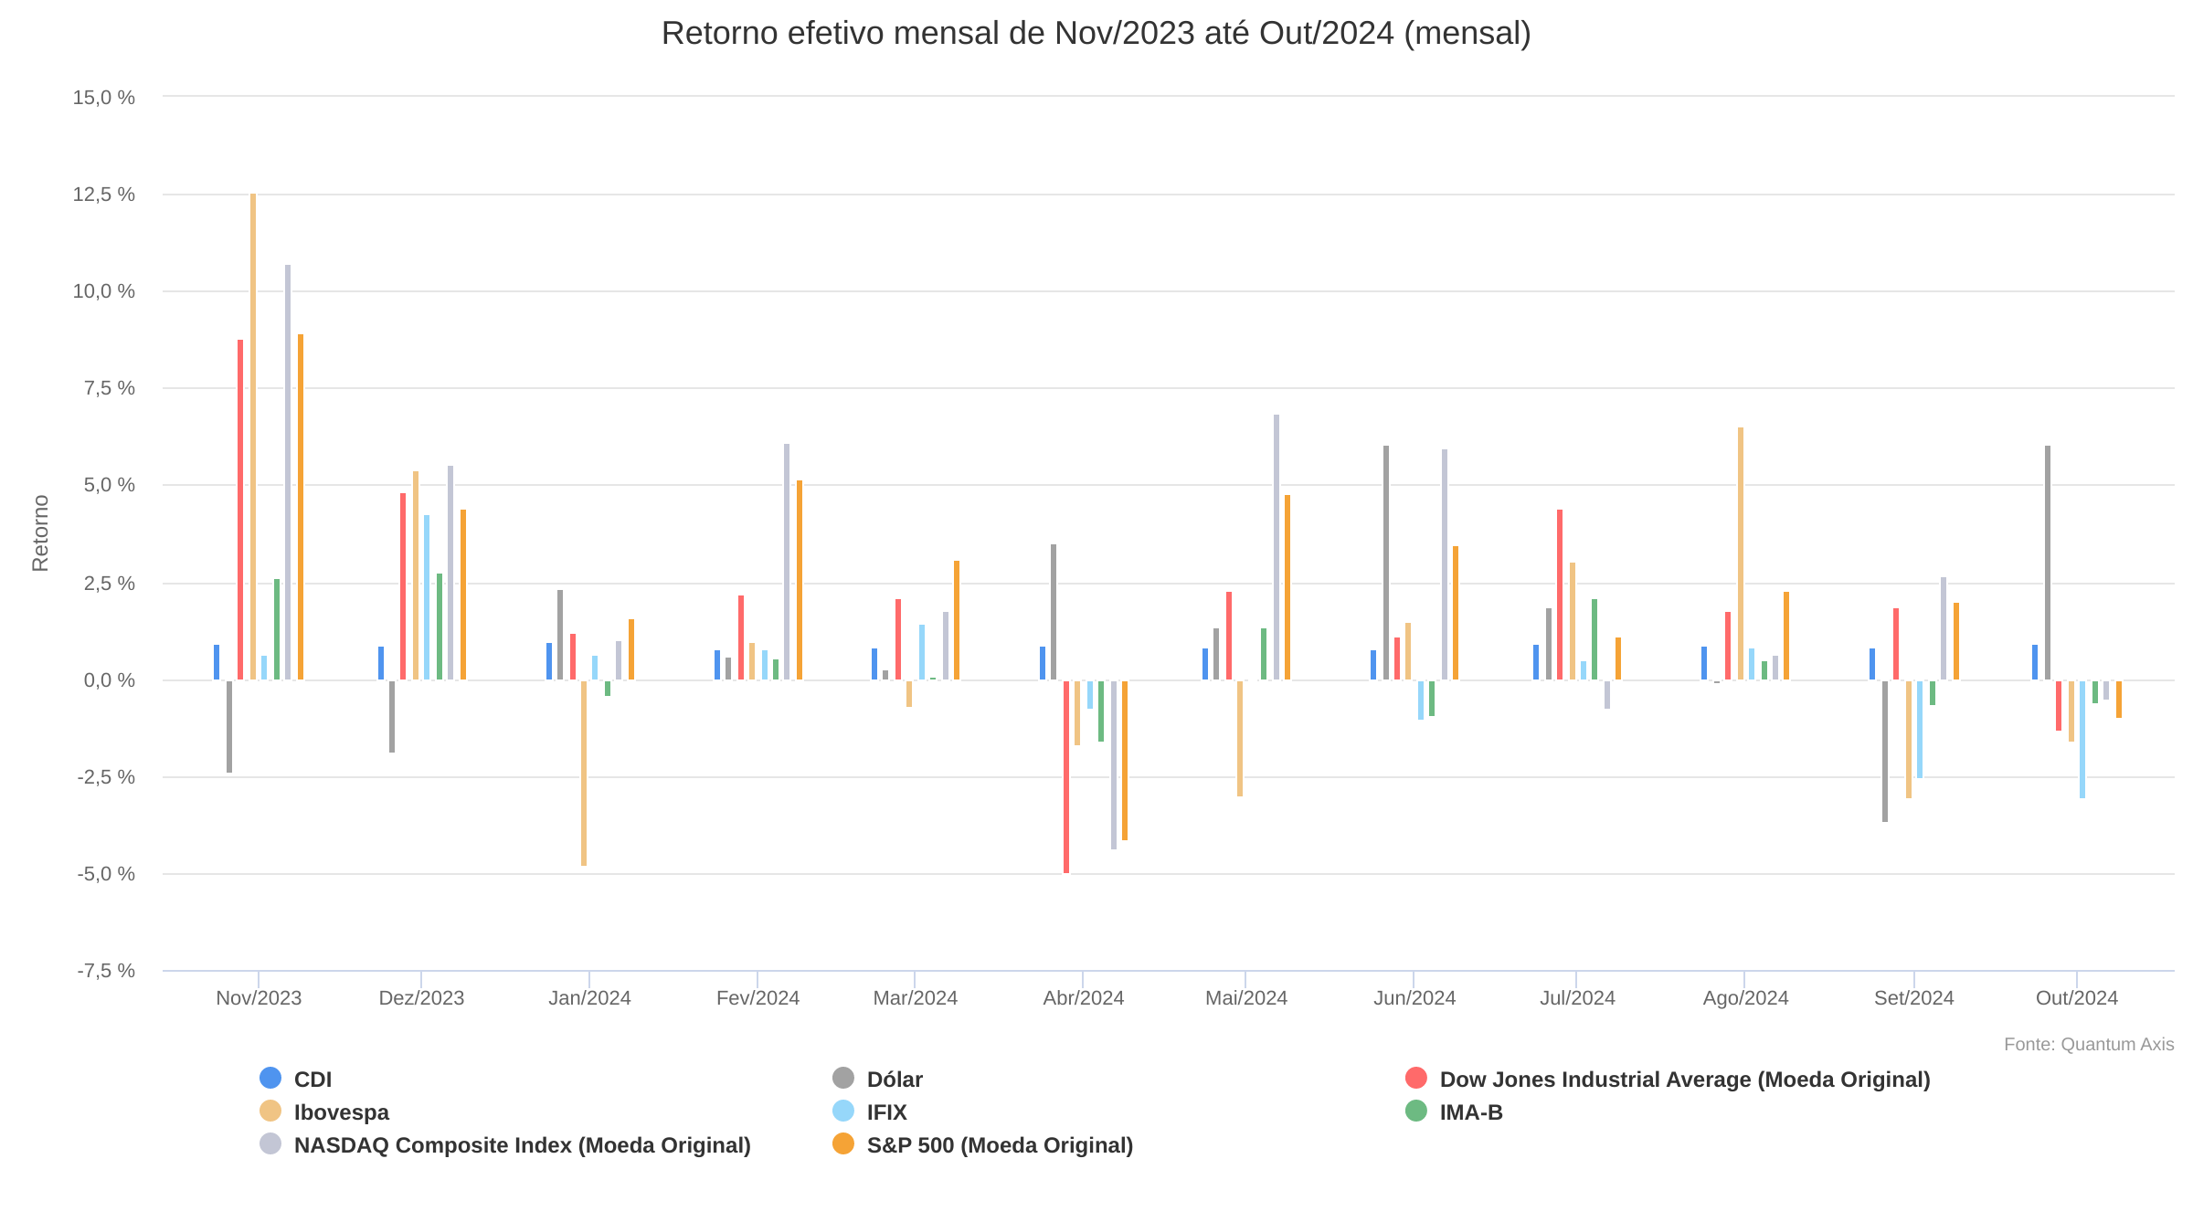Click the S&P 500 legend circle
2193x1222 pixels.
point(843,1144)
